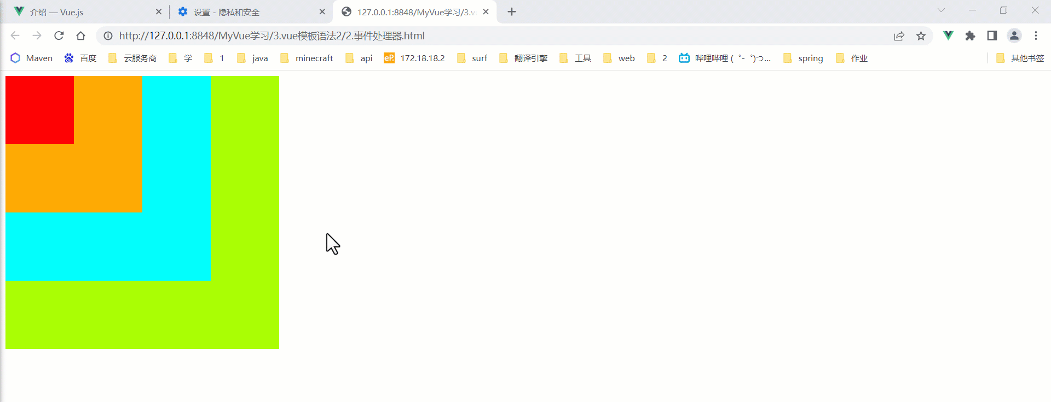
Task: Expand the tab search chevron
Action: pos(941,10)
